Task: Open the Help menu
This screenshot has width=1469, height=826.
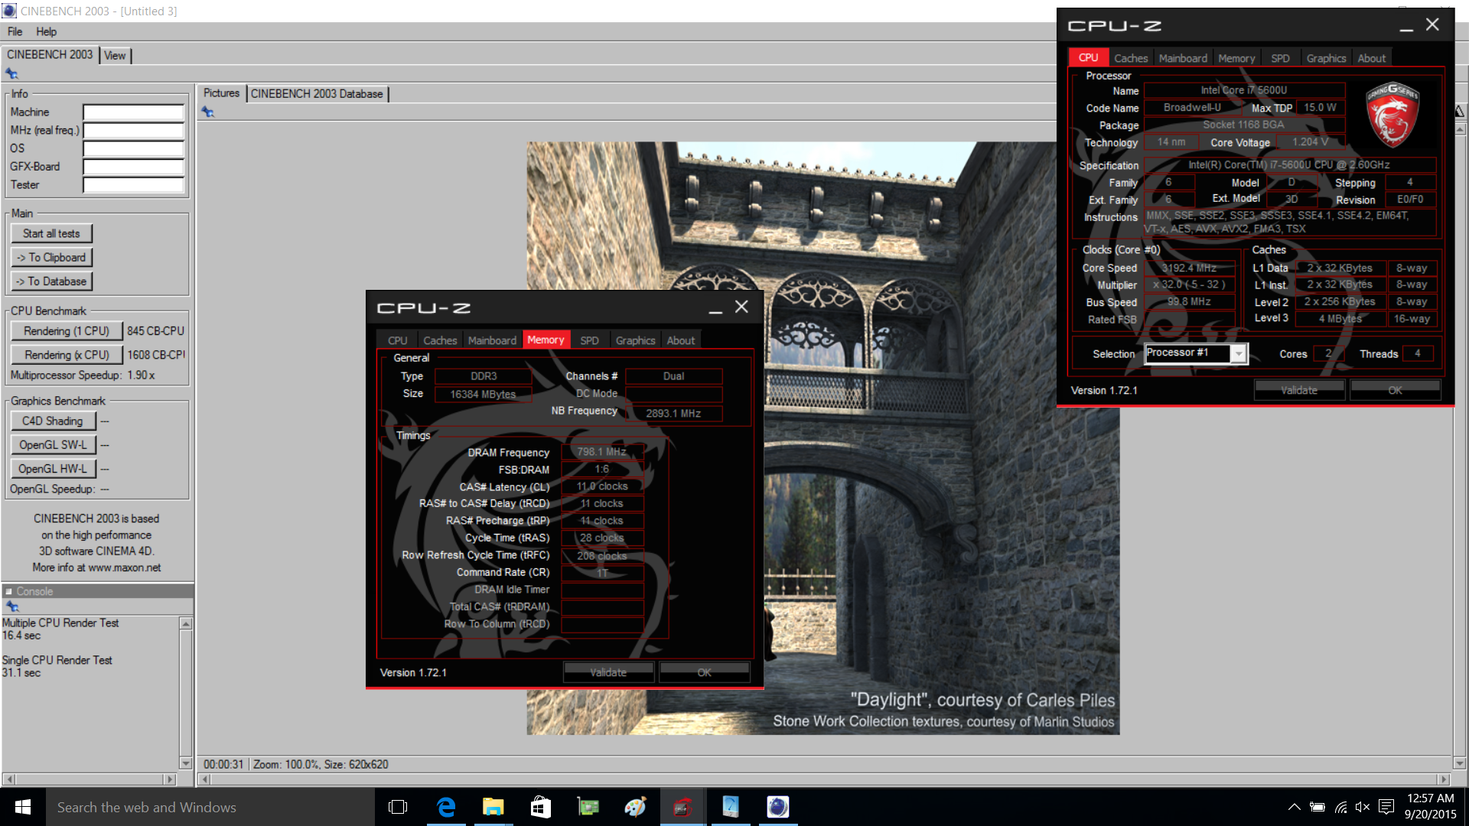Action: point(46,31)
